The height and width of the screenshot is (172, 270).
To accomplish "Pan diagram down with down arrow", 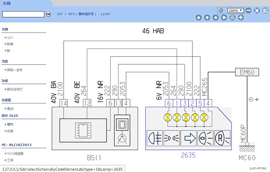I will tap(207, 17).
